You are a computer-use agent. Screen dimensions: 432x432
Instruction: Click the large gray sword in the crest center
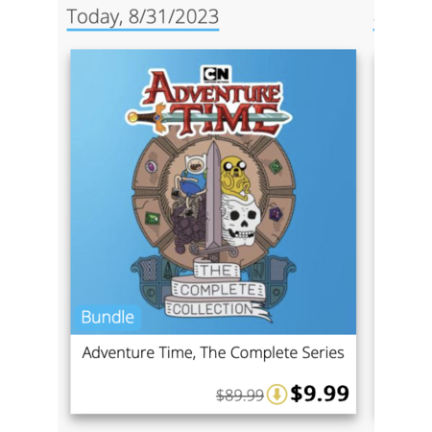tap(213, 200)
